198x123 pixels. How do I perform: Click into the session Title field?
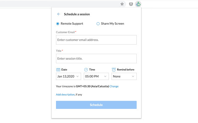(96, 58)
